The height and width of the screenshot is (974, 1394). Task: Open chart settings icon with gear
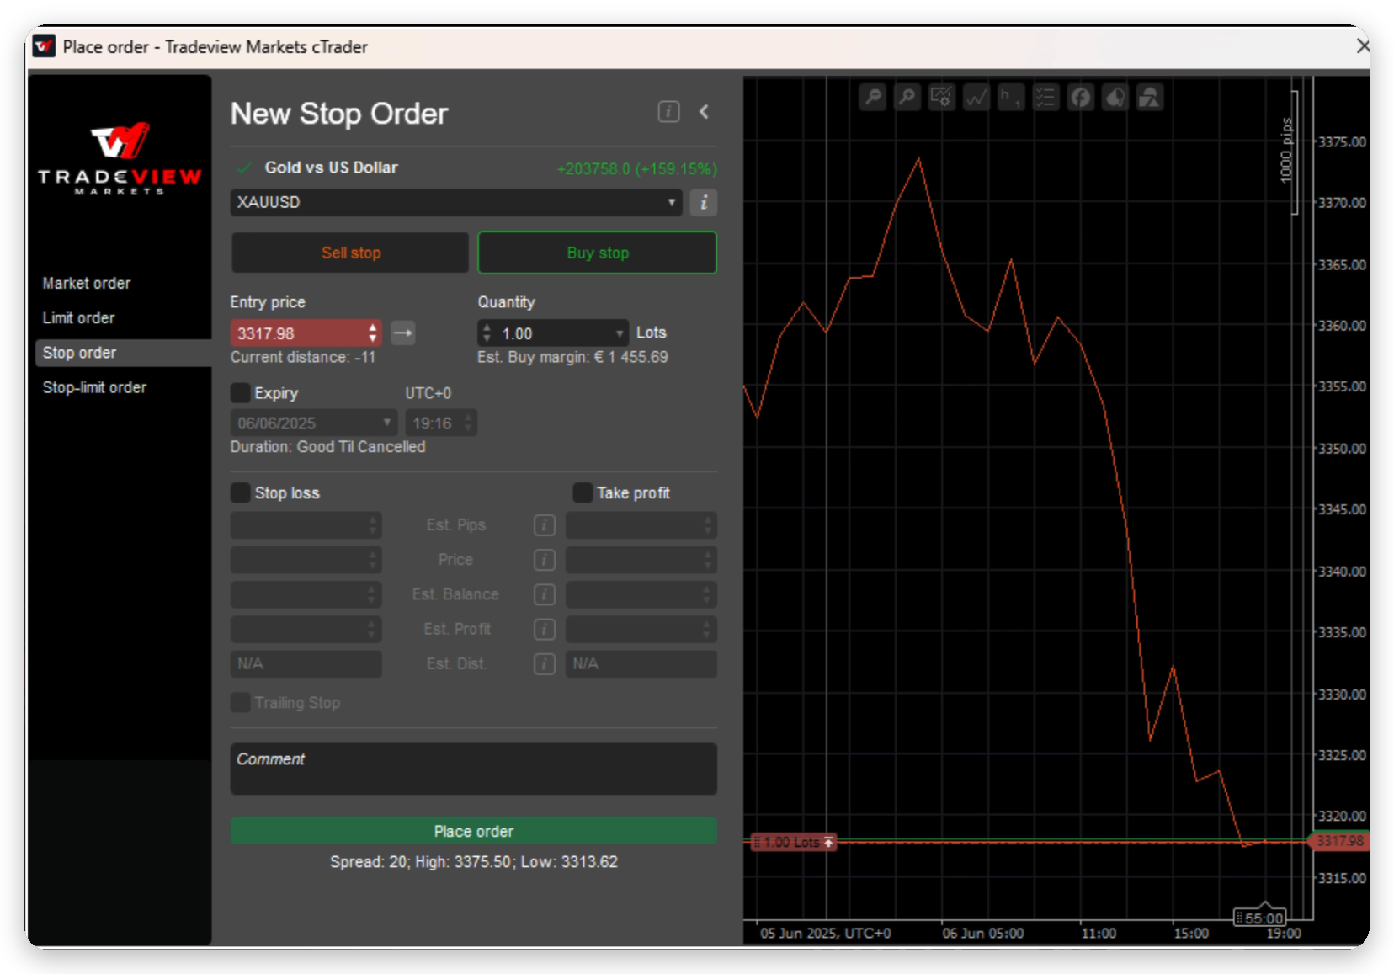click(942, 98)
